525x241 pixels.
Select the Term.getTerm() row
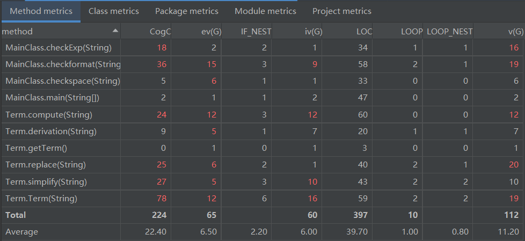coord(262,148)
